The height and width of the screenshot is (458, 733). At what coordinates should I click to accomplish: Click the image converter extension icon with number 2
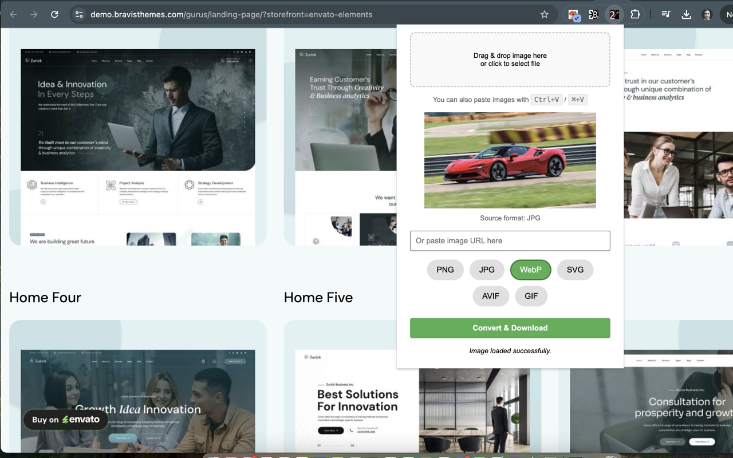(x=614, y=15)
